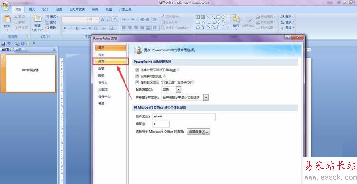This screenshot has height=184, width=357.
Task: Select the Right Arrow shape
Action: point(218,22)
